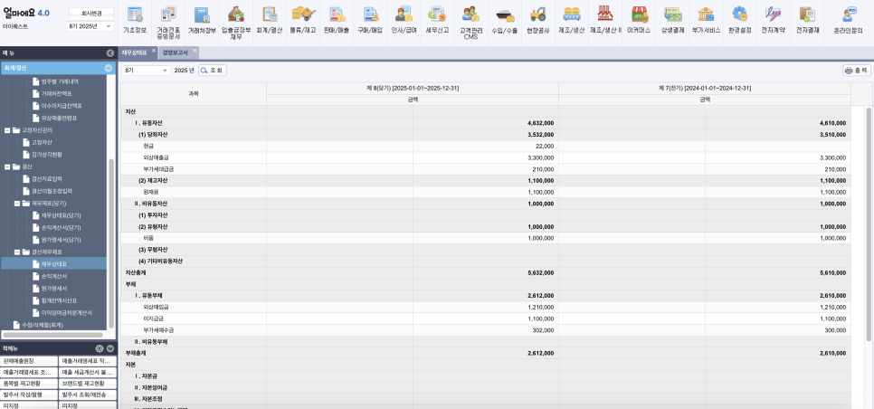This screenshot has height=409, width=874.
Task: Collapse the 회계/결산 menu section
Action: point(109,68)
